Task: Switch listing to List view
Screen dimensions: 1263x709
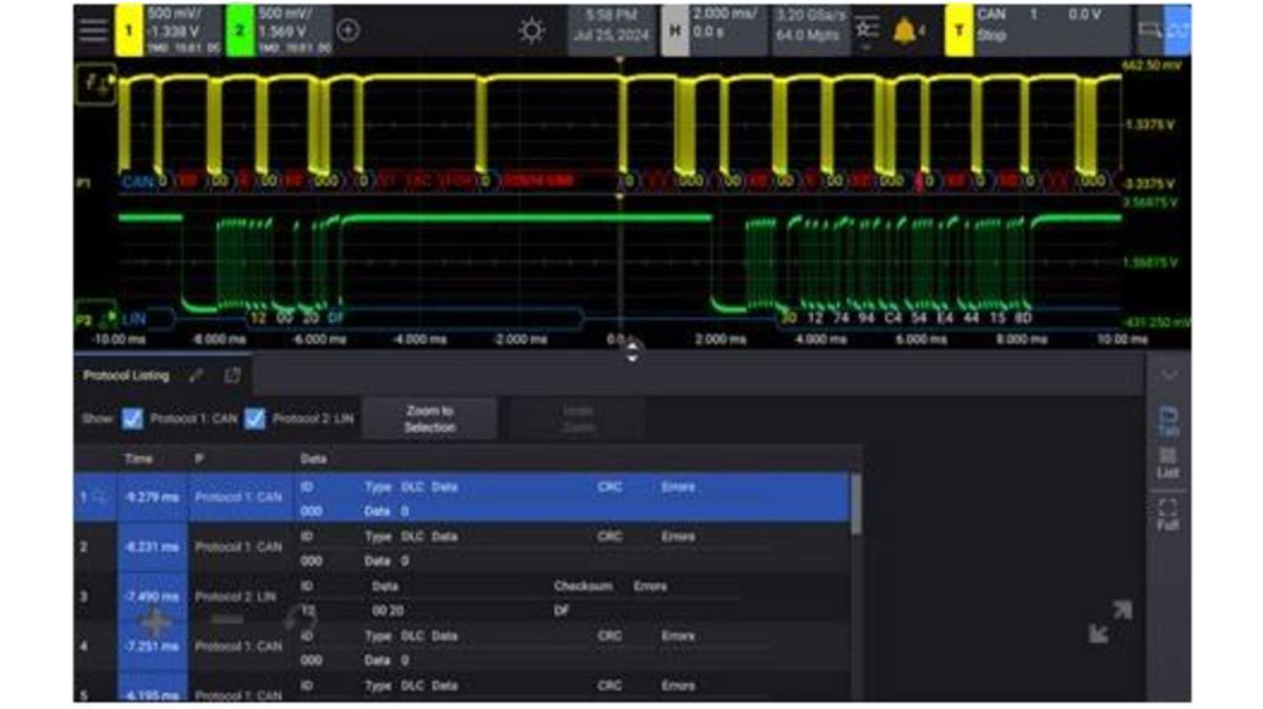Action: point(1168,463)
